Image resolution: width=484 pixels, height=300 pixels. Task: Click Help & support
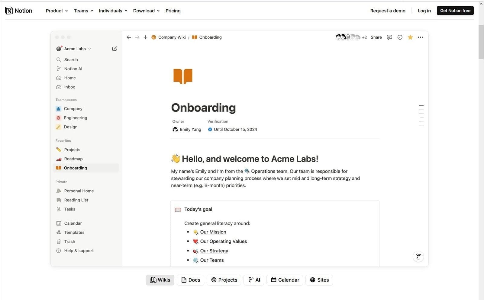[86, 251]
